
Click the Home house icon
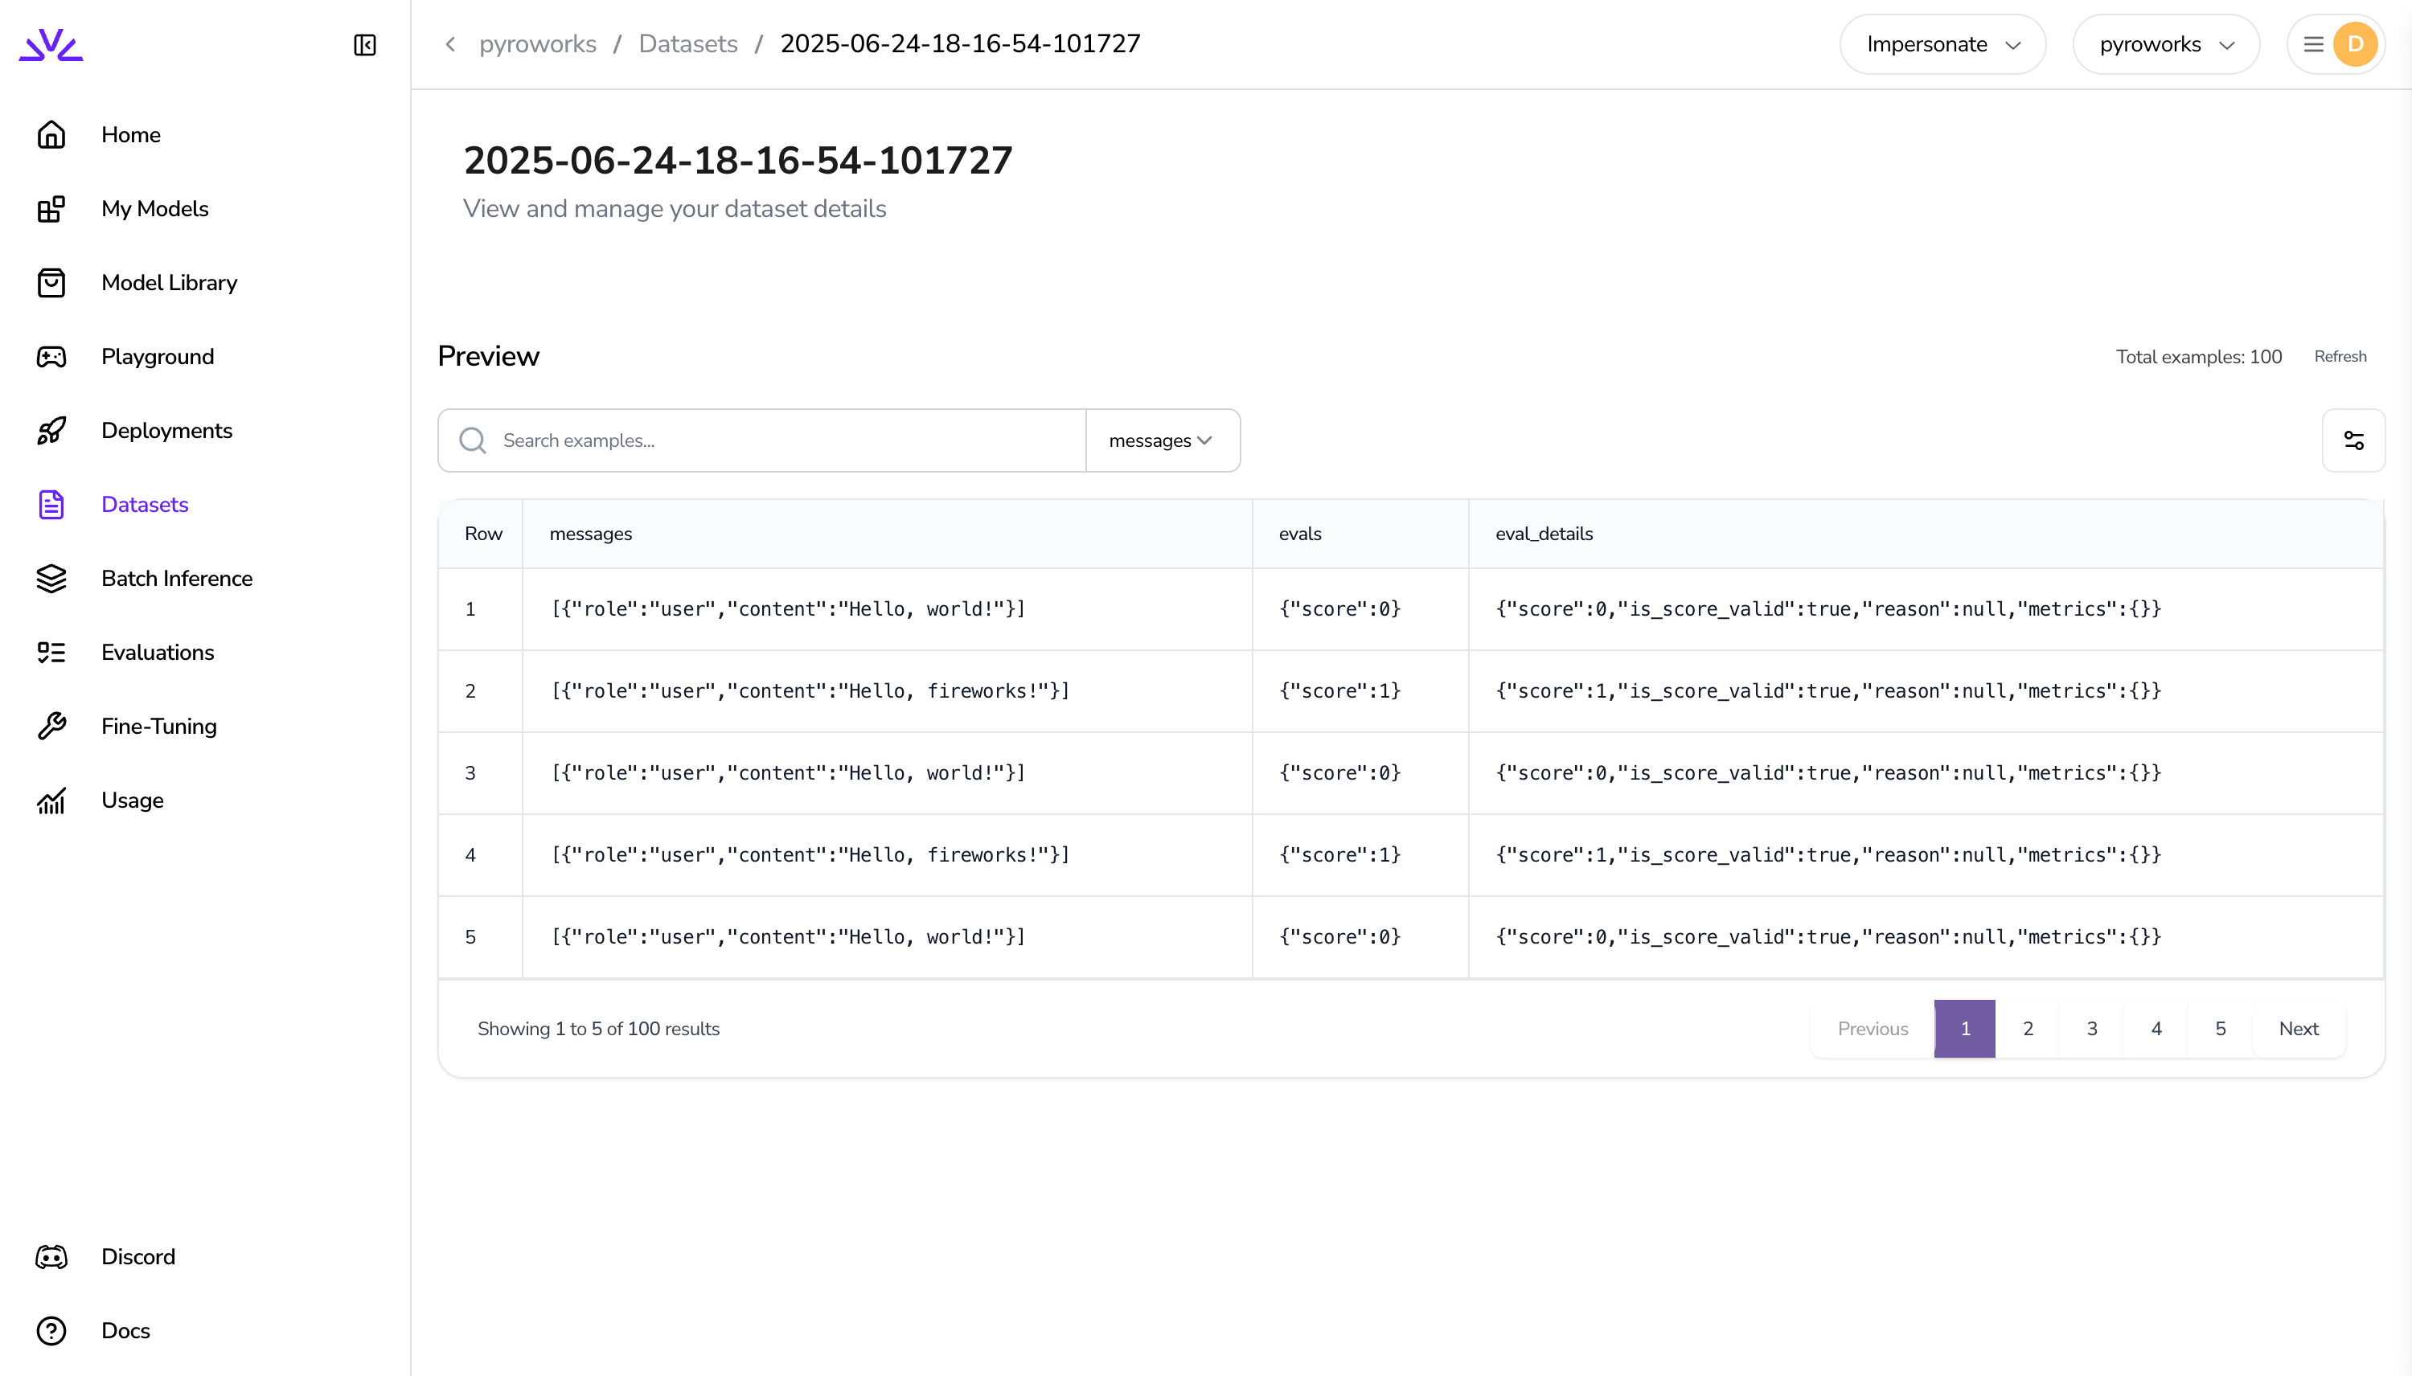pyautogui.click(x=51, y=134)
